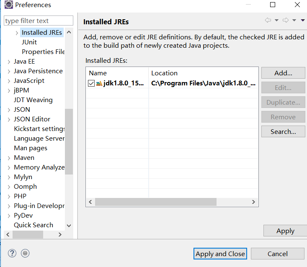Expand the Java EE tree node
This screenshot has width=307, height=267.
point(9,62)
